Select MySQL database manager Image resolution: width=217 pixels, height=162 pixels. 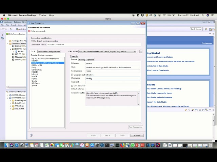click(35, 79)
